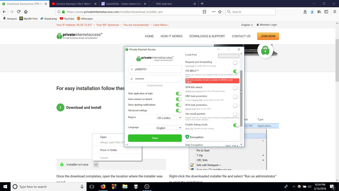Toggle Show desktop notifications
The height and width of the screenshot is (191, 339).
click(x=179, y=105)
